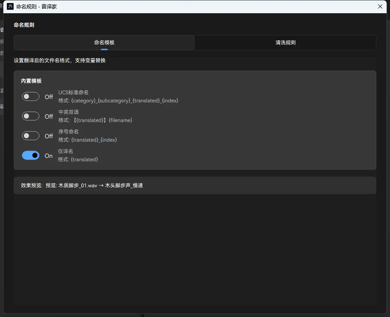
Task: Enable the 序号命名 toggle switch
Action: pyautogui.click(x=31, y=136)
